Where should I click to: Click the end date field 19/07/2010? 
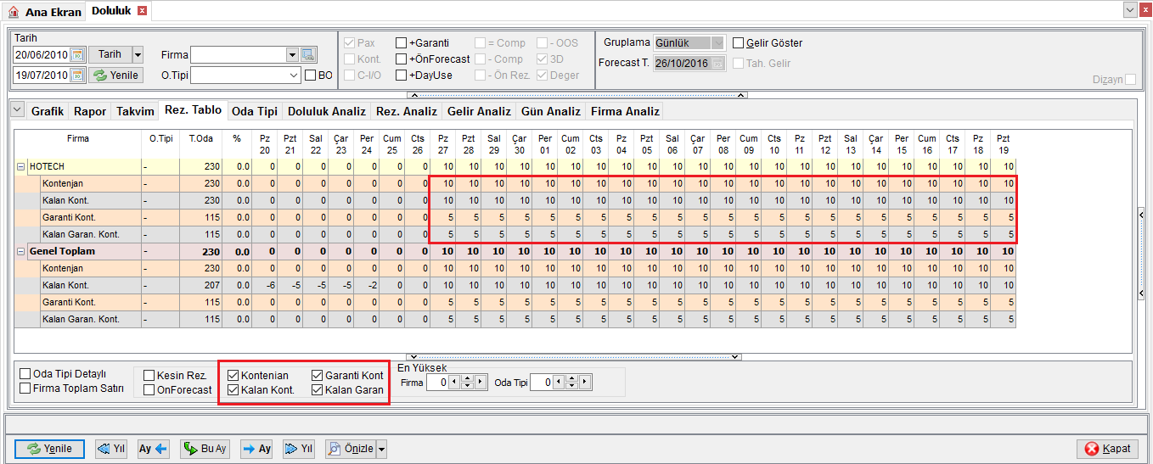click(41, 75)
